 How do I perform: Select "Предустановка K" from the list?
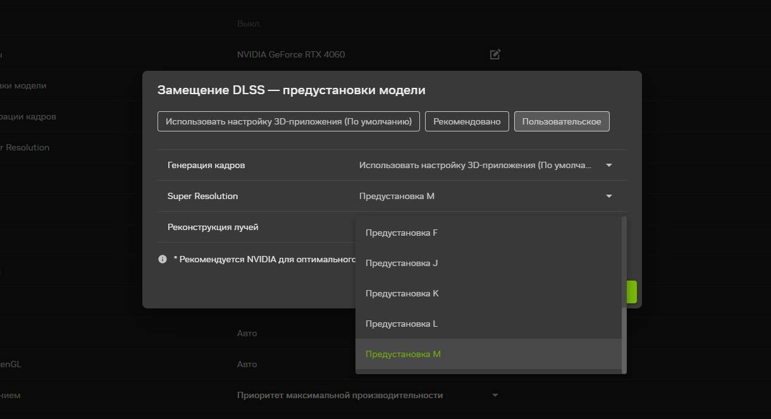[401, 293]
